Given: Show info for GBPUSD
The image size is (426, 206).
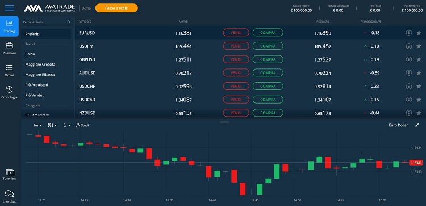Looking at the screenshot, I should pos(408,59).
